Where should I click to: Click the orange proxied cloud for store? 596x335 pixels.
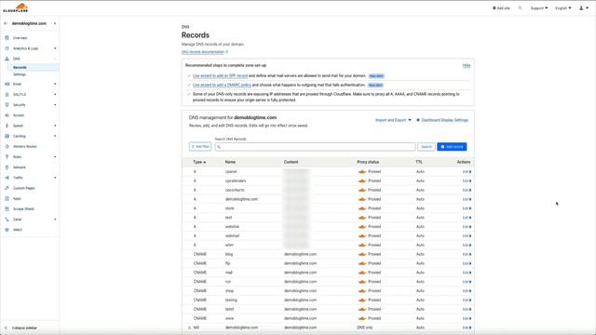pyautogui.click(x=362, y=208)
